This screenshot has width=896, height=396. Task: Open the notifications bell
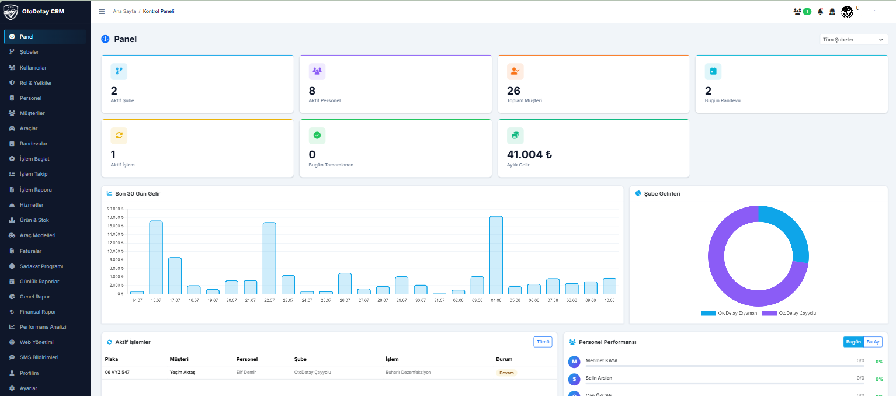click(x=821, y=12)
